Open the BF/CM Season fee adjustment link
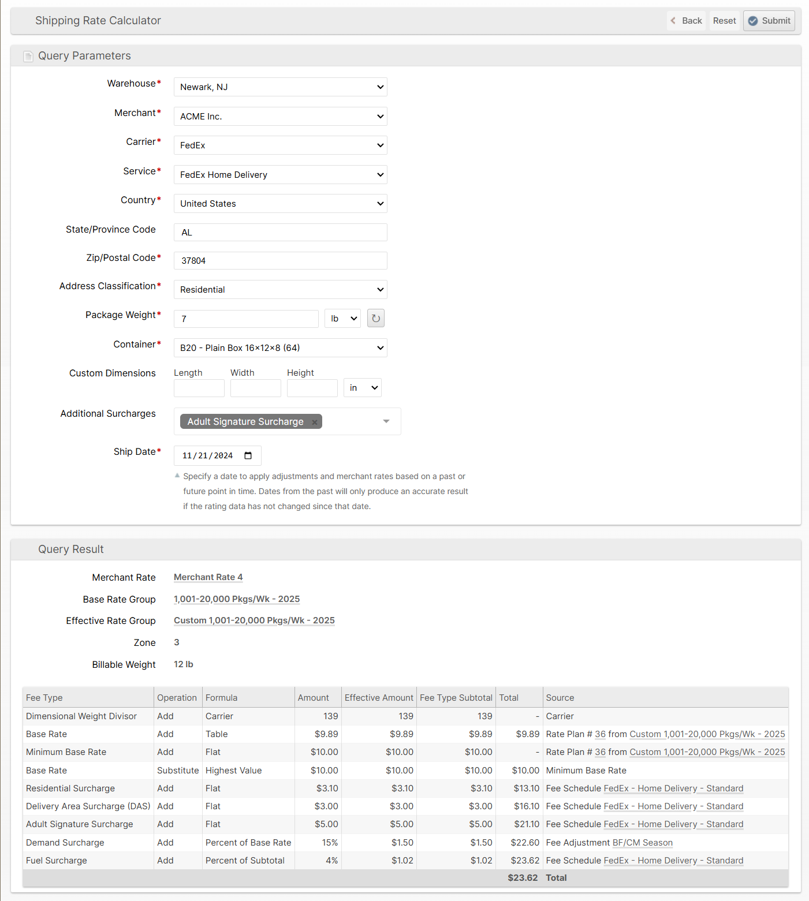Viewport: 809px width, 901px height. pos(642,843)
